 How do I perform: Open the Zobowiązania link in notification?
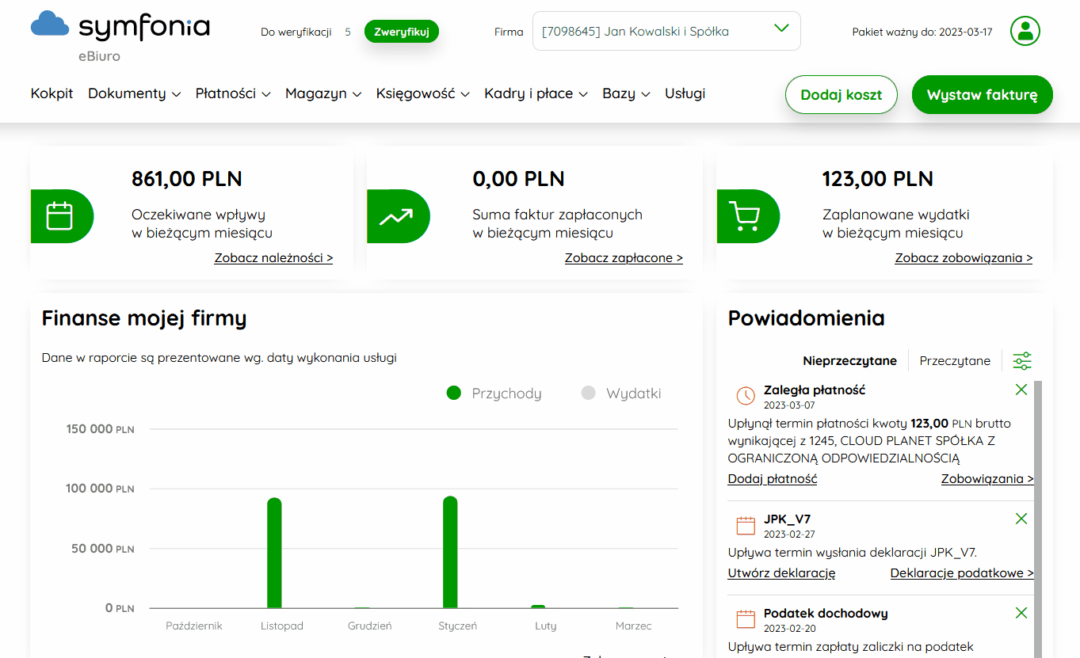987,479
